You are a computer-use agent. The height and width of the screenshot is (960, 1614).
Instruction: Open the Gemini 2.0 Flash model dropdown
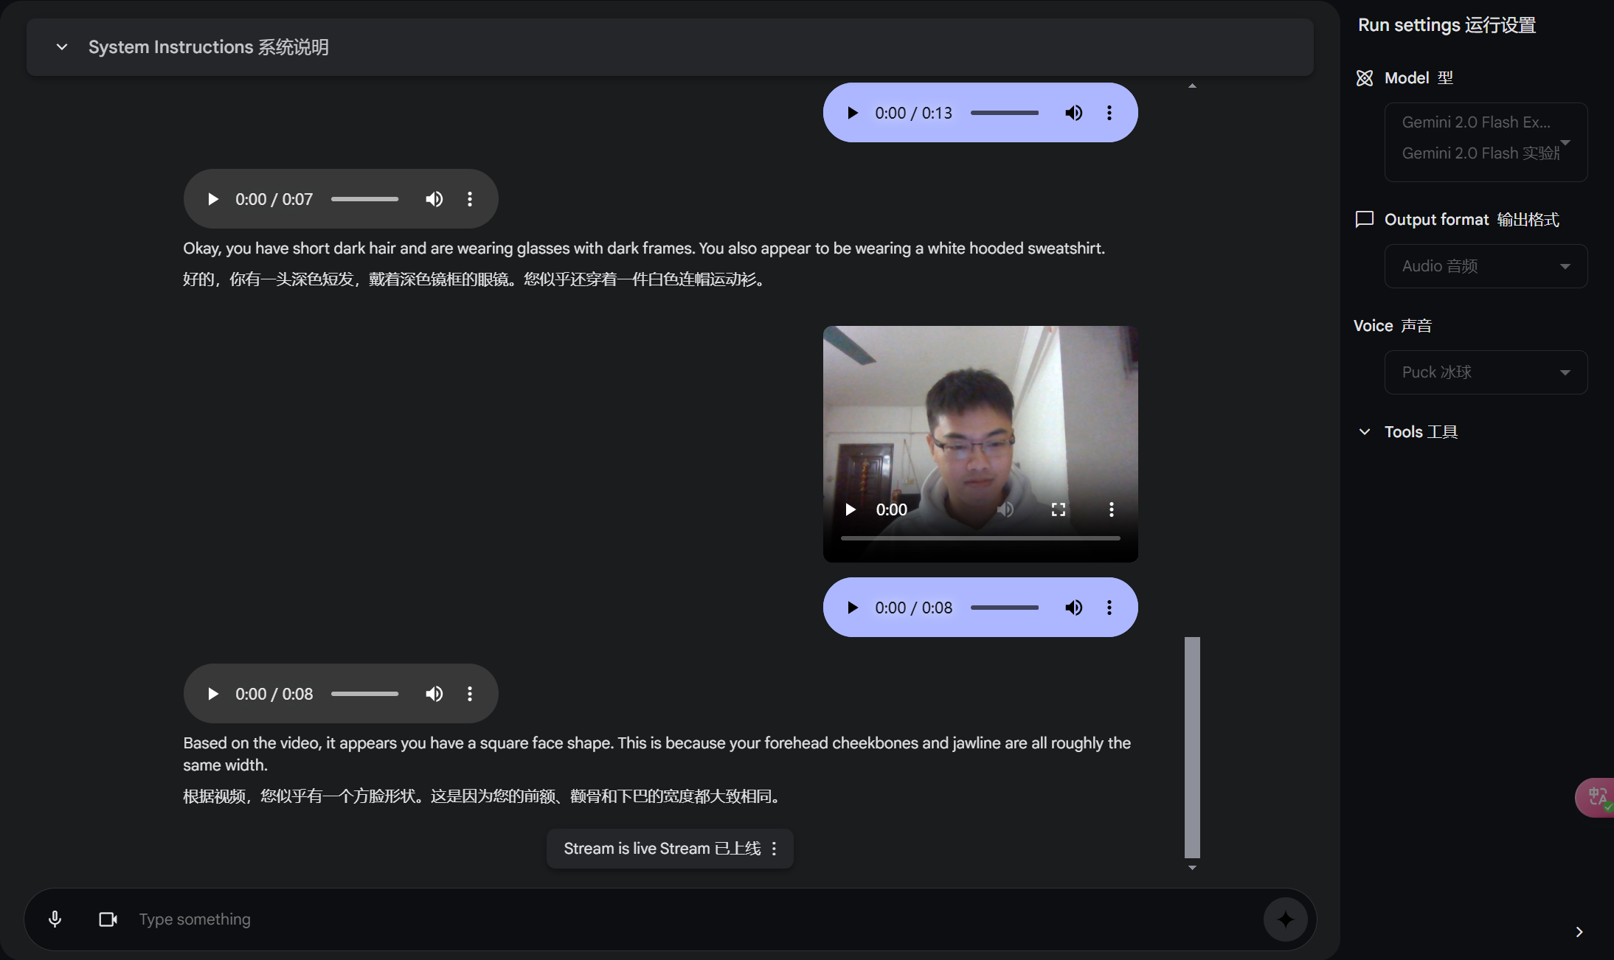click(1486, 142)
